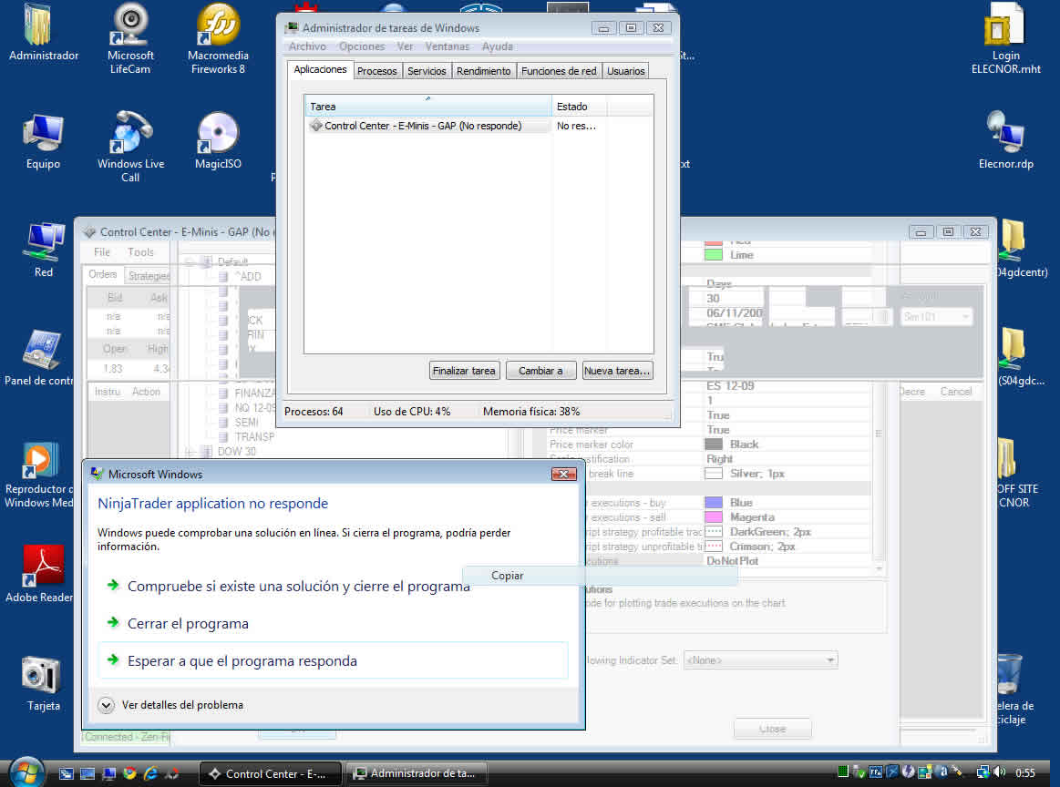Click the Blue executions buy swatch
This screenshot has height=787, width=1060.
coord(714,503)
